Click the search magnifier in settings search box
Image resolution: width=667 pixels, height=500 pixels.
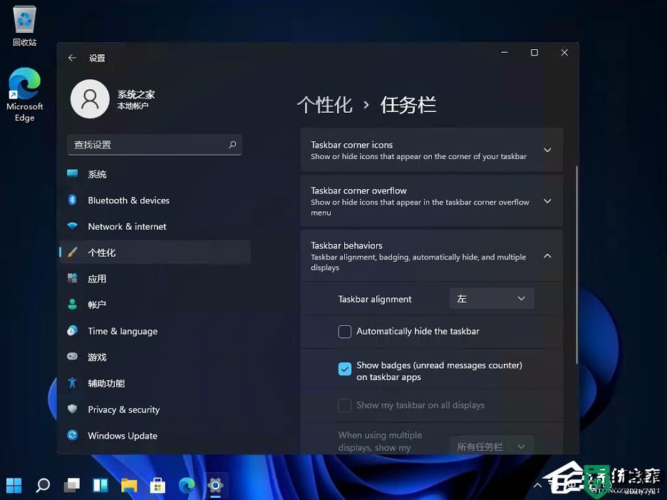(x=232, y=145)
